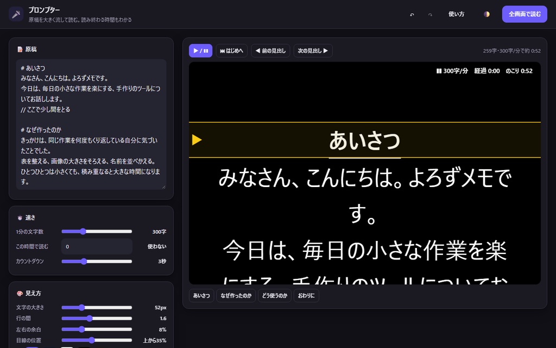Adjust the 1分の文字数 speed slider

pyautogui.click(x=97, y=232)
